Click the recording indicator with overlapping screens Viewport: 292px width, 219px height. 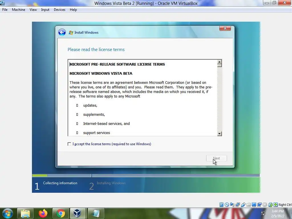pyautogui.click(x=259, y=205)
